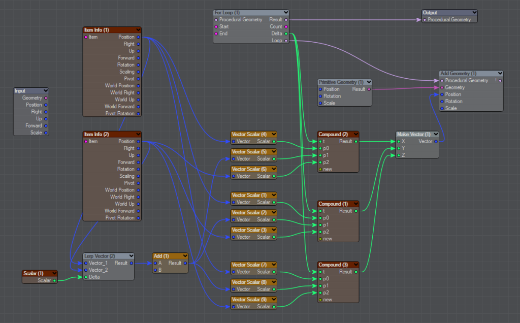Click the For Loop Start input socket
Screen dimensions: 520x323
point(216,27)
